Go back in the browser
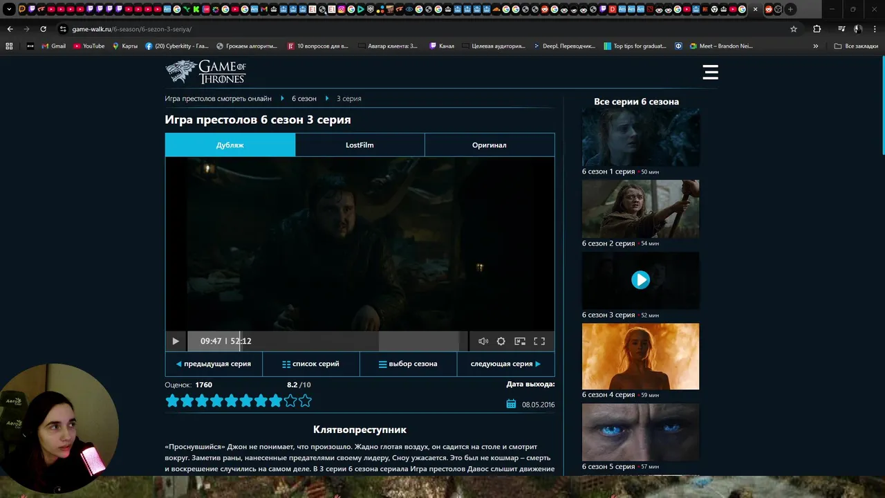Screen dimensions: 885x498 coord(10,29)
